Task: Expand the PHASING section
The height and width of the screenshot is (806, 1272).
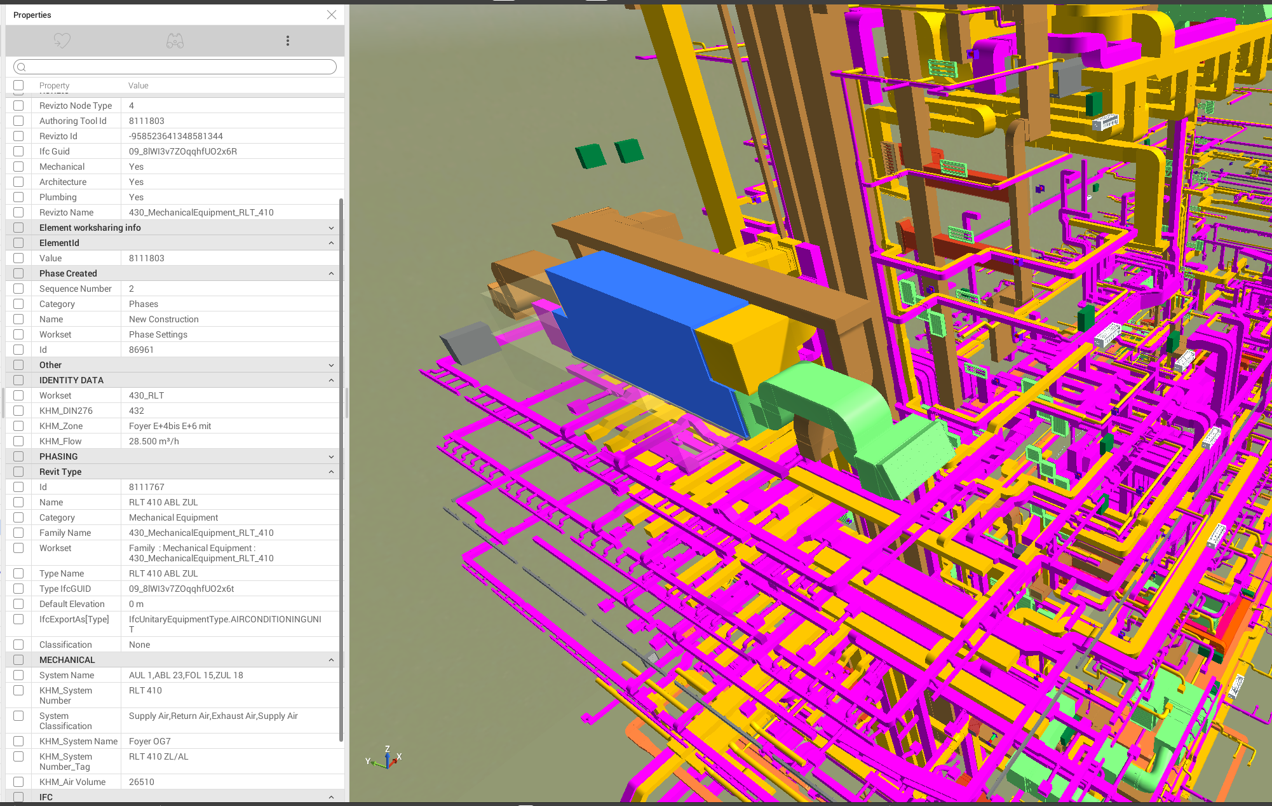Action: pos(331,456)
